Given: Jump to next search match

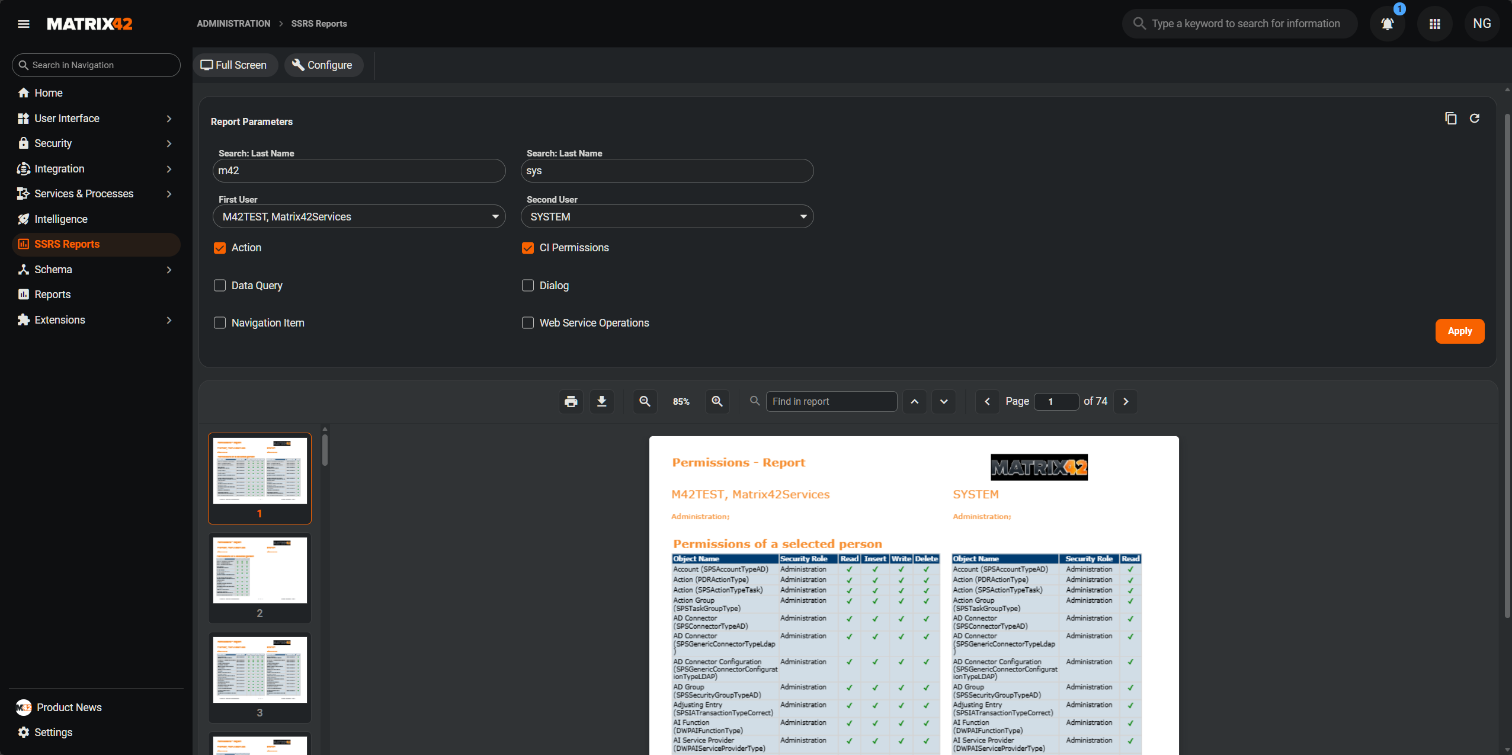Looking at the screenshot, I should click(x=944, y=402).
